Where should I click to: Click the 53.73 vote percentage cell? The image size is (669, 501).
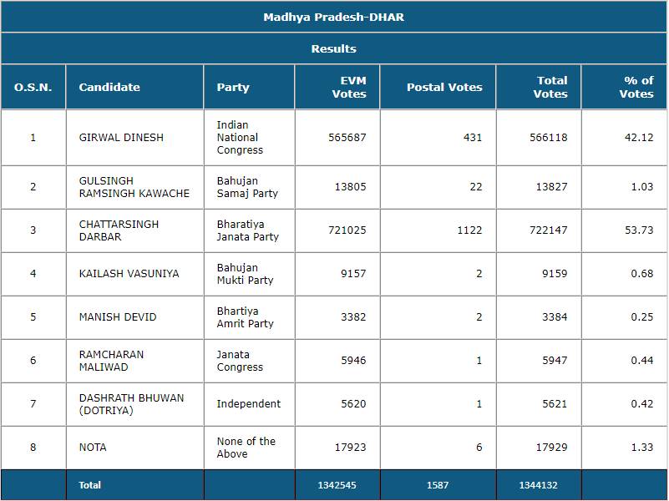(638, 230)
